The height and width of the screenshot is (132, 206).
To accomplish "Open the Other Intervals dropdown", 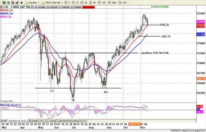I will pyautogui.click(x=52, y=2).
